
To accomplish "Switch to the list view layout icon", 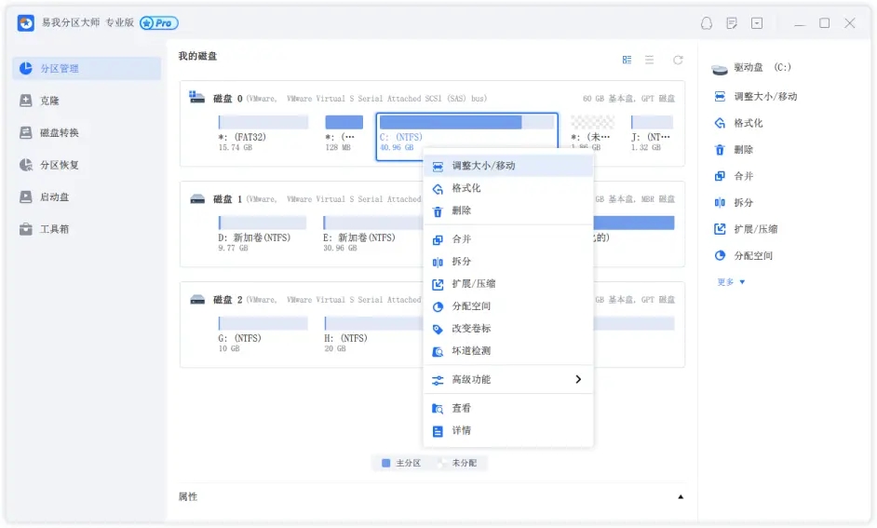I will pyautogui.click(x=650, y=60).
